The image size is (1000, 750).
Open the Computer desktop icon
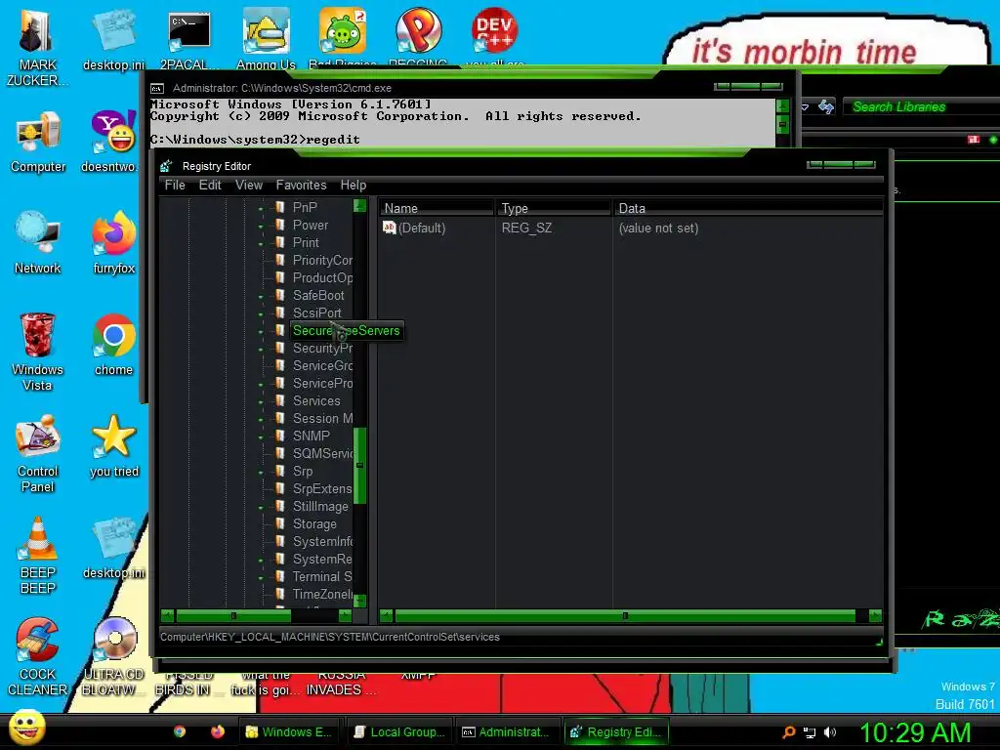coord(38,143)
